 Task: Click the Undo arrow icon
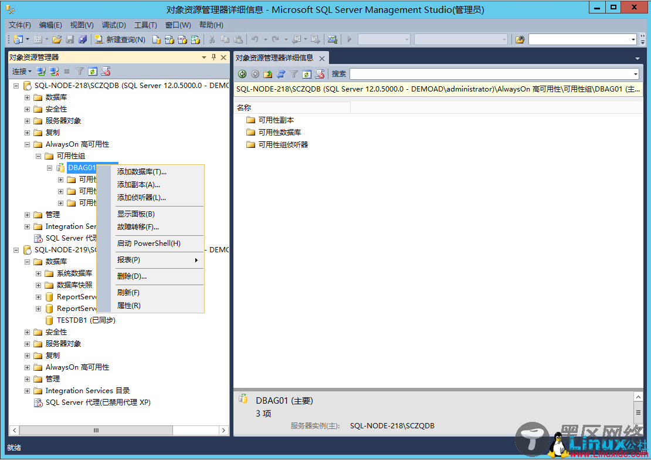[255, 39]
